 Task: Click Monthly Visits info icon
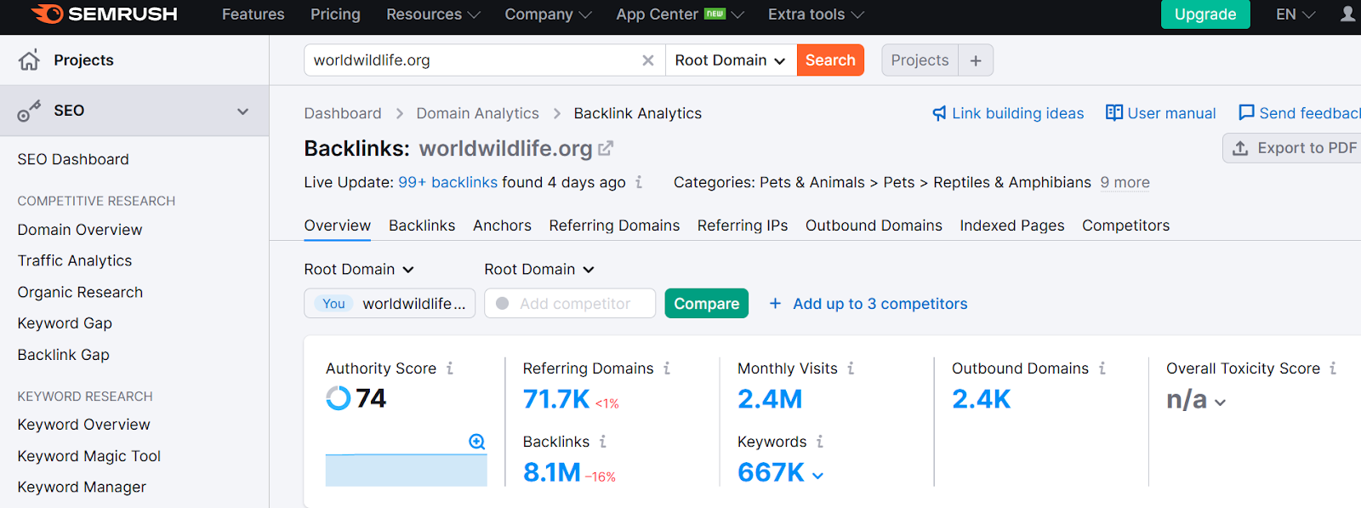click(851, 368)
